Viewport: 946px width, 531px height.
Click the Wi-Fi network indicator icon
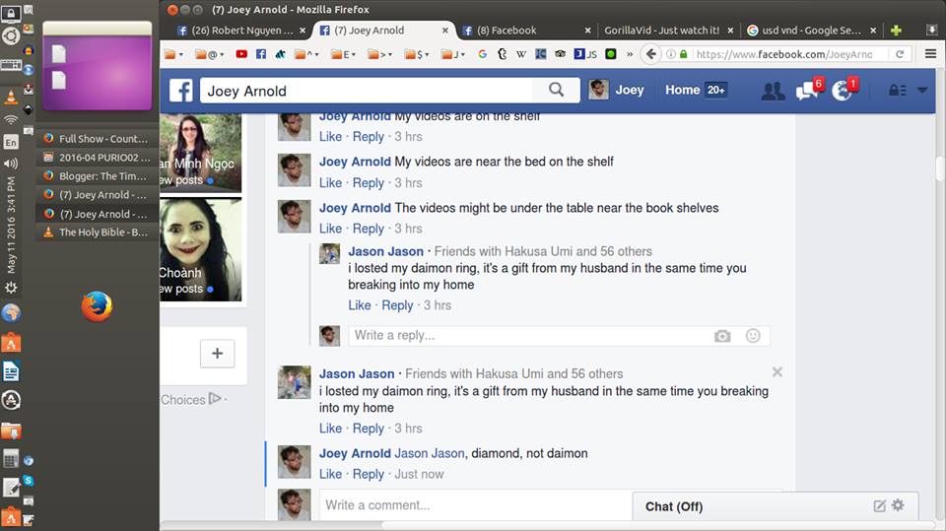(x=11, y=120)
